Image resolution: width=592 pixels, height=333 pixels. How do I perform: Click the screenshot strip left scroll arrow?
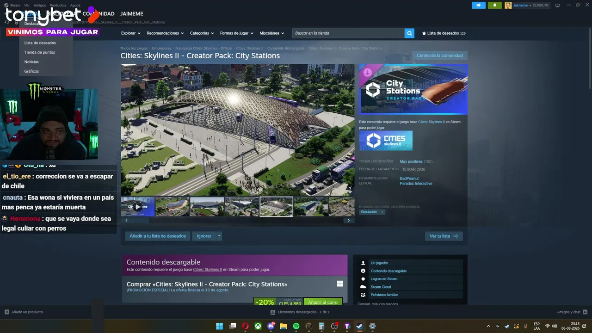pyautogui.click(x=126, y=221)
